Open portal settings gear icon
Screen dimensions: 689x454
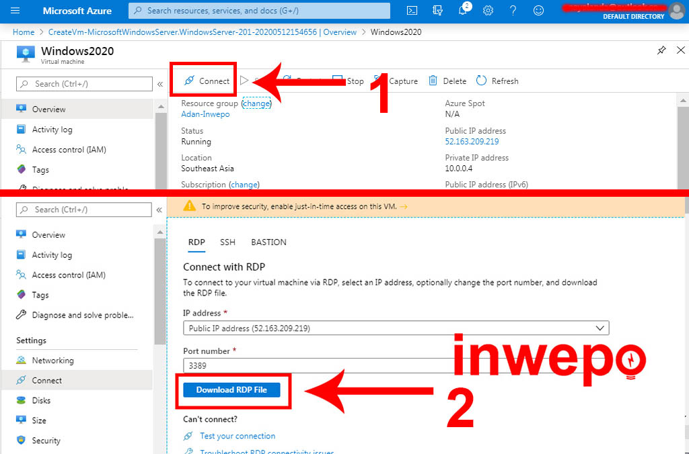pyautogui.click(x=488, y=11)
